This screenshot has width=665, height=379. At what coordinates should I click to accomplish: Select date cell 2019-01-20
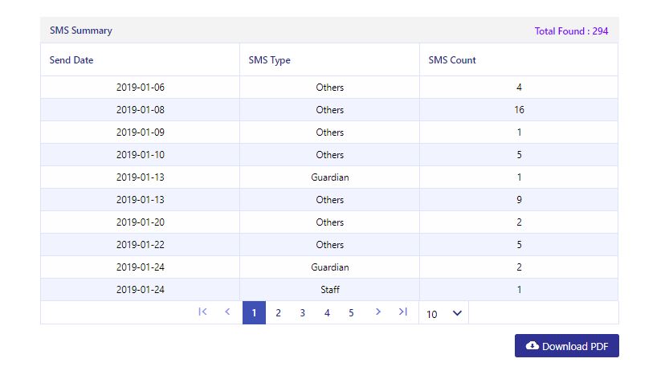tap(141, 222)
